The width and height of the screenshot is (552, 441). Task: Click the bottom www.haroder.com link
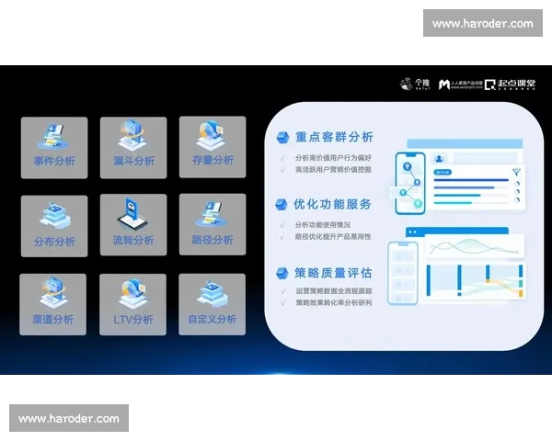click(69, 419)
